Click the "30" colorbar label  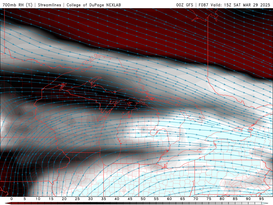[x=90, y=199]
